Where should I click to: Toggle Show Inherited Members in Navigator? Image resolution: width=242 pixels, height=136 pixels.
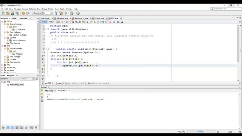pos(3,128)
